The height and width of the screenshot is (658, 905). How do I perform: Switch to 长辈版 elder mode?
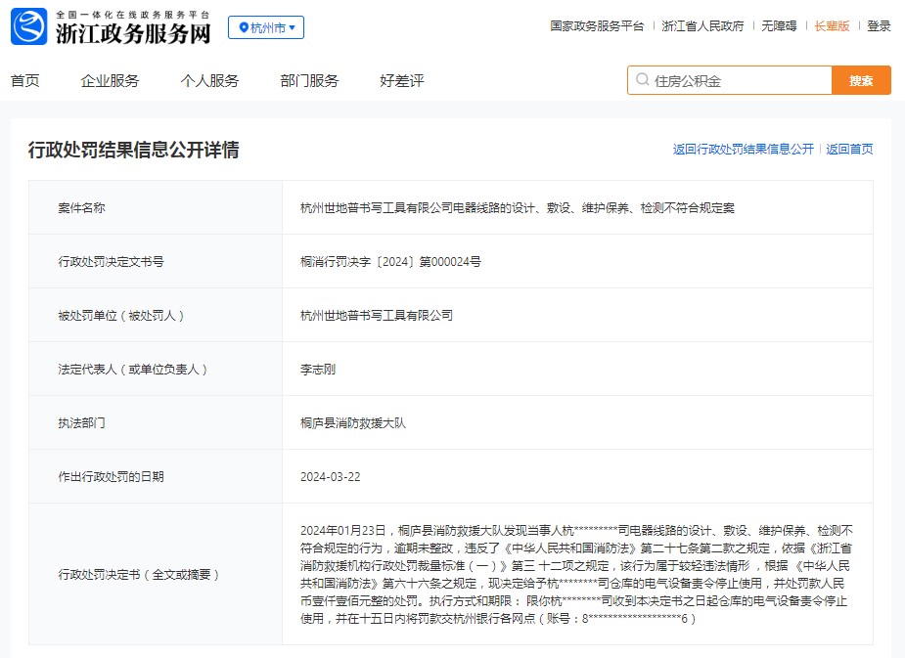[x=832, y=26]
